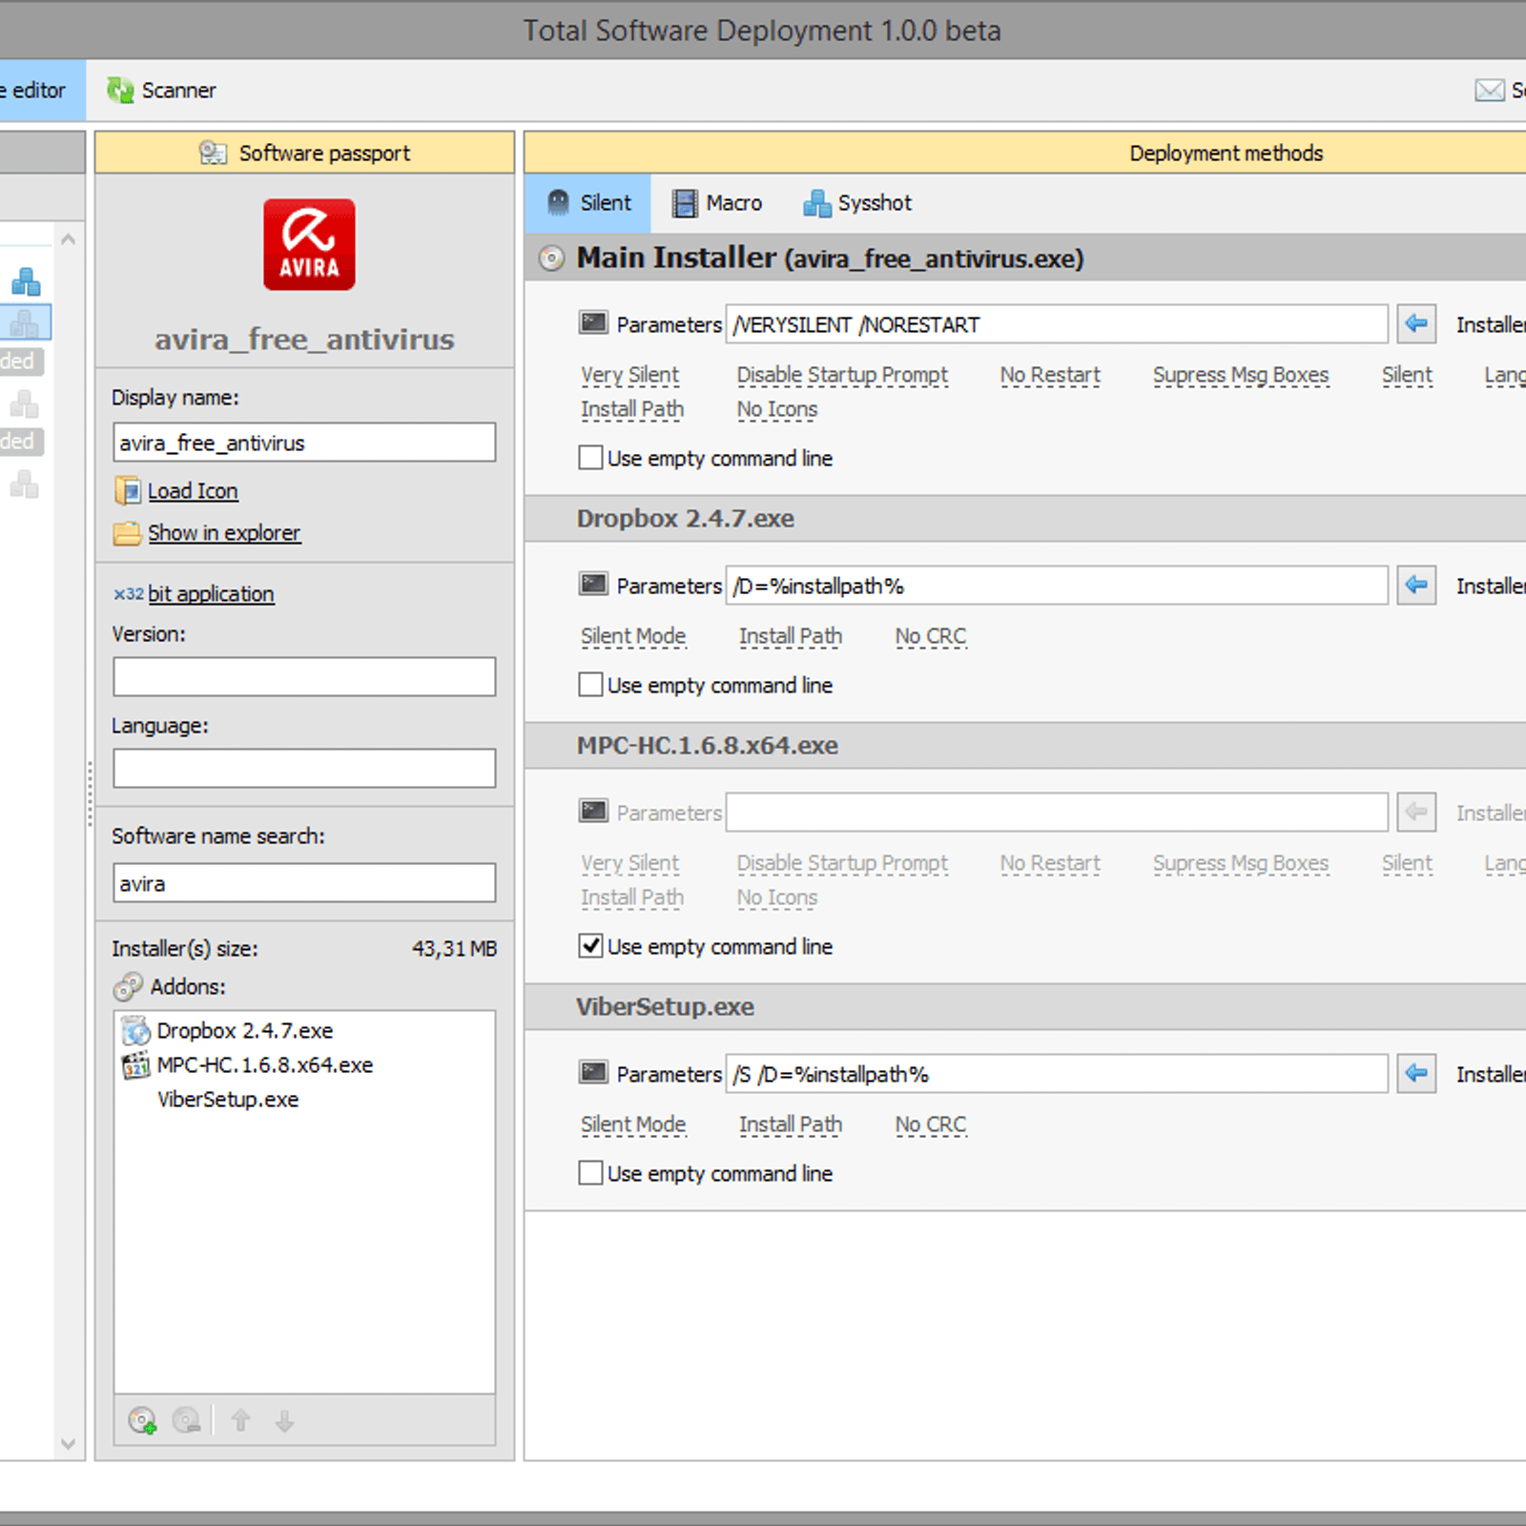Click the ViberSetup Parameters field
The image size is (1526, 1526).
pos(1057,1074)
